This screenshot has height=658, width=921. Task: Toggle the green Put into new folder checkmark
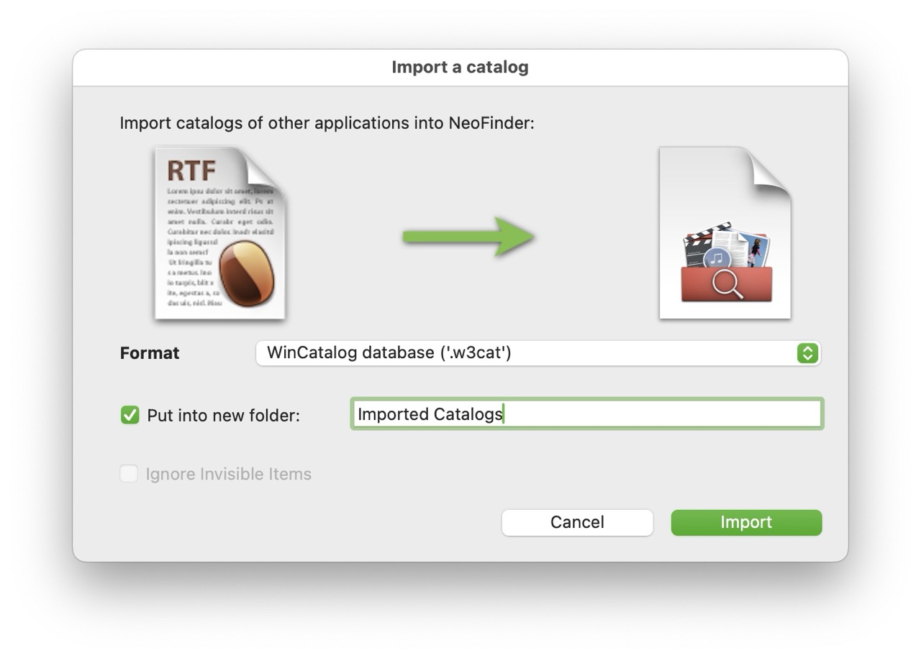[129, 414]
